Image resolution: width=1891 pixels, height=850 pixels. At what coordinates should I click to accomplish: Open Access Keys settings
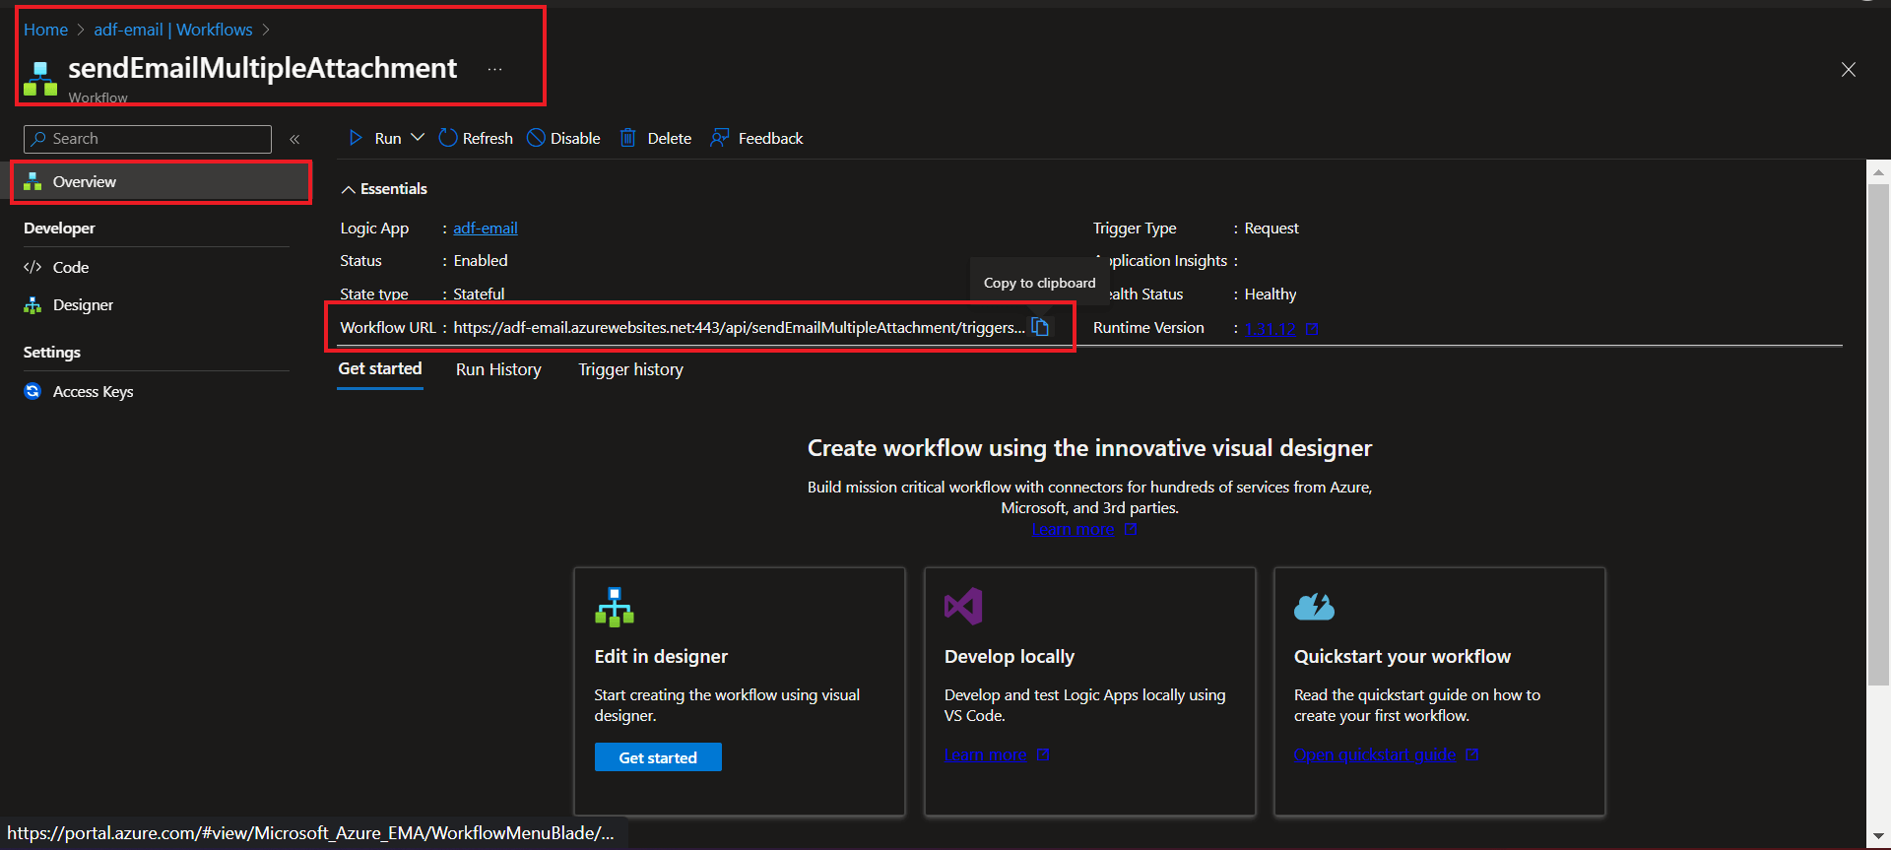coord(93,392)
